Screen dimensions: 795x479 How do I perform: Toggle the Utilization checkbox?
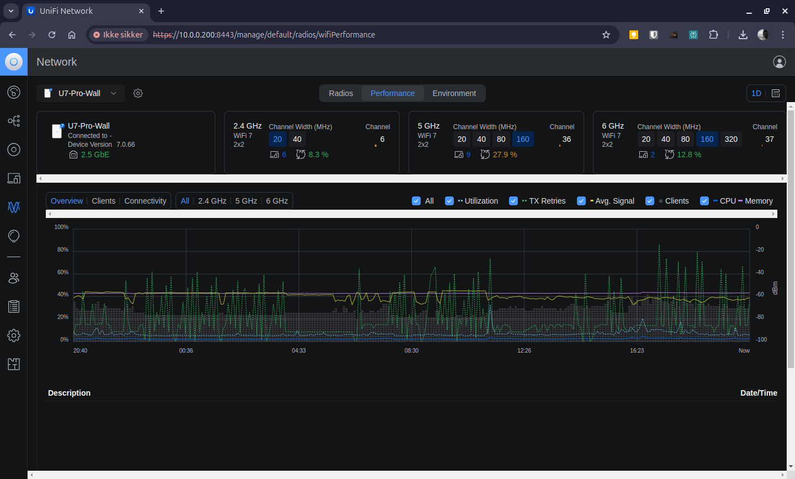click(449, 201)
